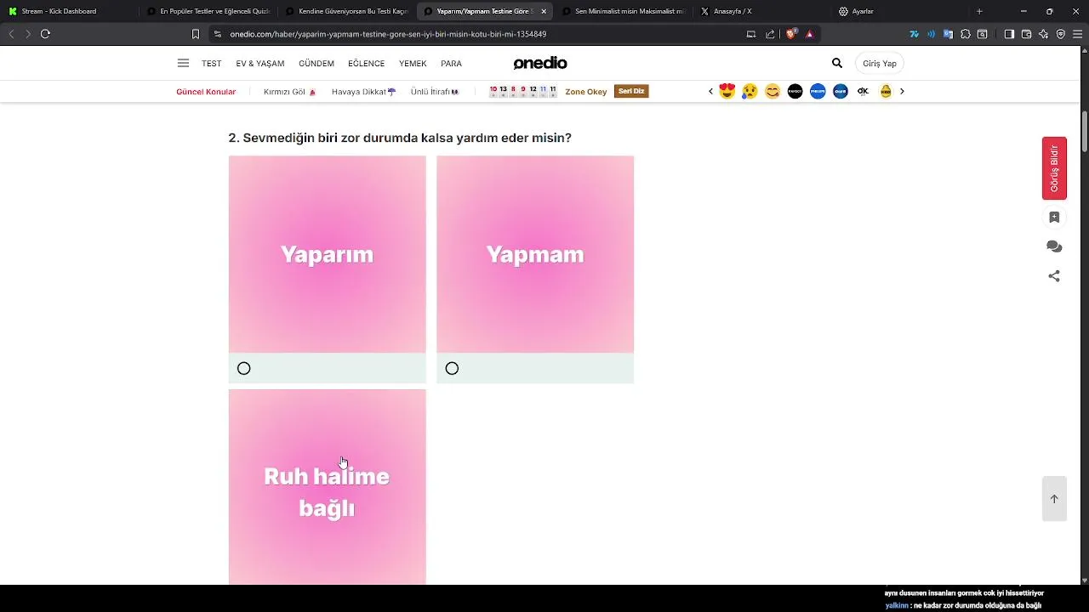
Task: Open the EĞLENCE menu
Action: (x=367, y=64)
